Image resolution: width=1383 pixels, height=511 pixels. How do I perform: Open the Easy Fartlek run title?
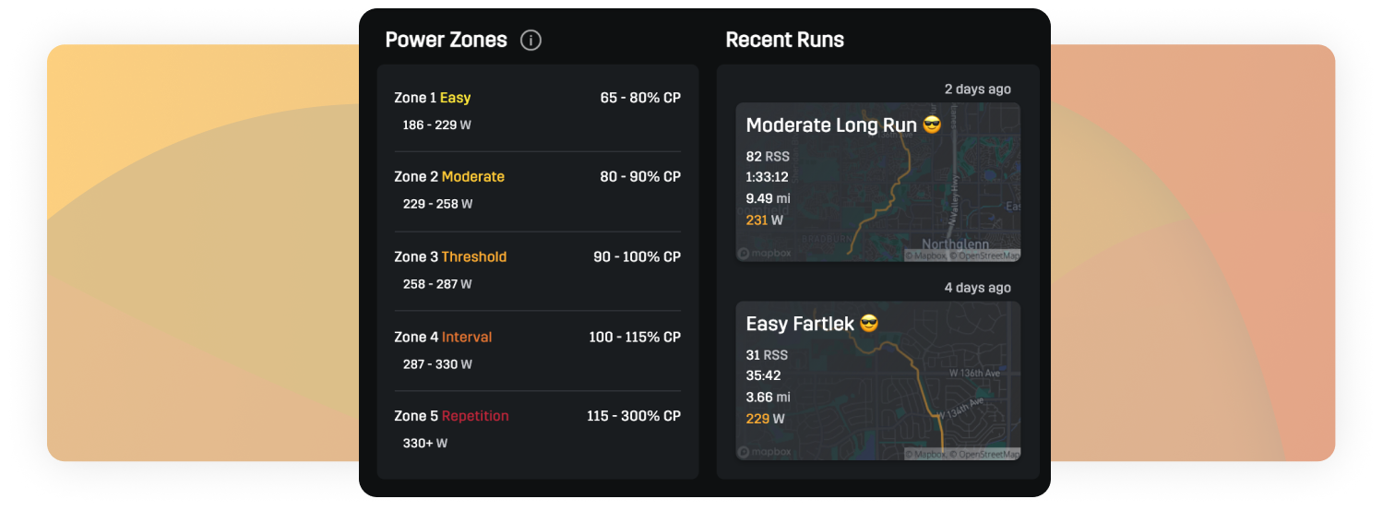[x=800, y=324]
